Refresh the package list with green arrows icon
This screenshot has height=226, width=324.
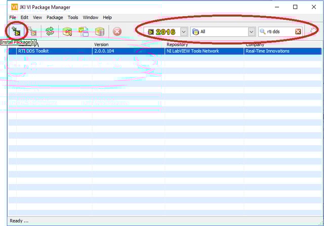click(x=50, y=31)
